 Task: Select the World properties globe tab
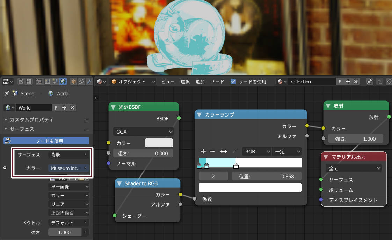(63, 81)
